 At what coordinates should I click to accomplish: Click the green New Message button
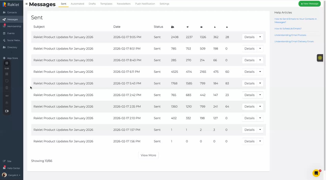click(309, 4)
